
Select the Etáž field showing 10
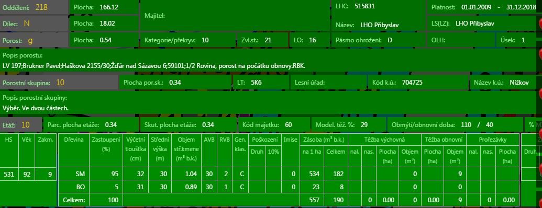[21, 124]
